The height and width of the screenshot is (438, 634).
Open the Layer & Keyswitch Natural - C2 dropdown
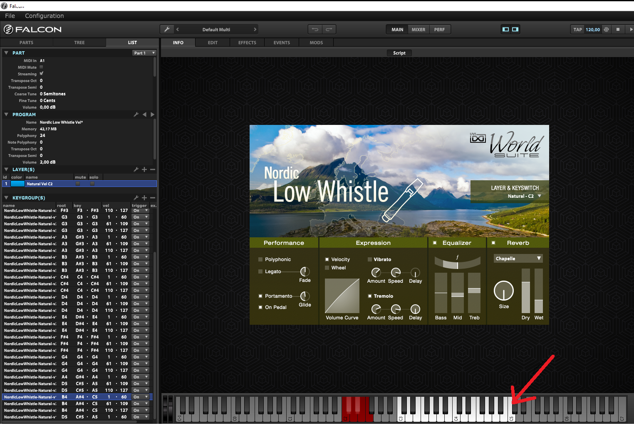[x=524, y=196]
